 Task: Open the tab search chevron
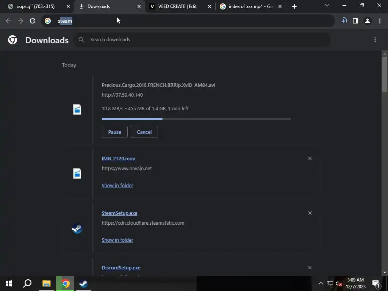[327, 5]
